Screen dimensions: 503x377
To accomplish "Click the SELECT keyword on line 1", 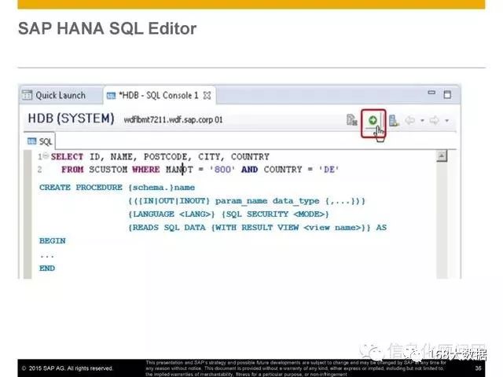I will (x=67, y=157).
